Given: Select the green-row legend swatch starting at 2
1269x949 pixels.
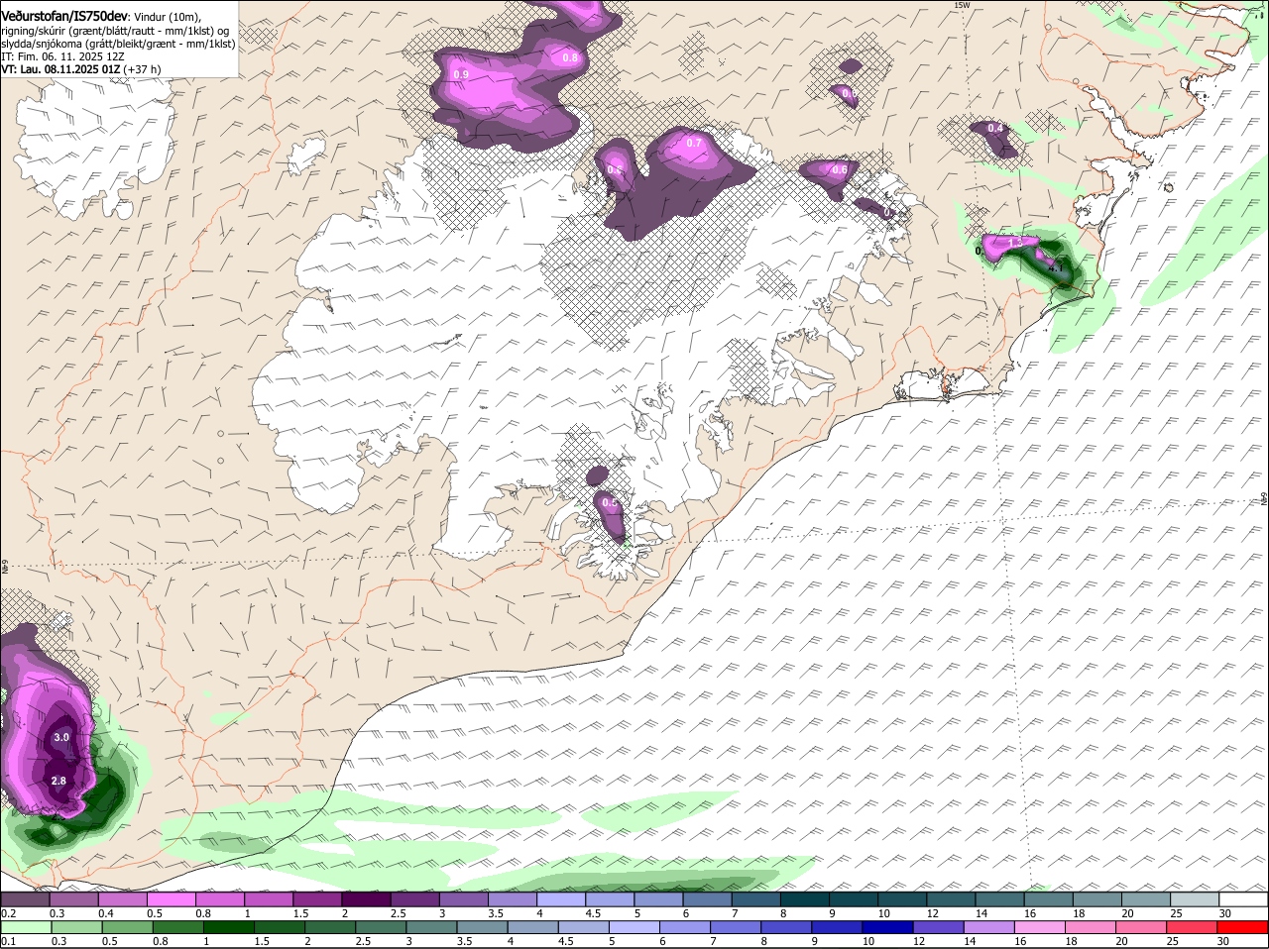Looking at the screenshot, I should 329,928.
